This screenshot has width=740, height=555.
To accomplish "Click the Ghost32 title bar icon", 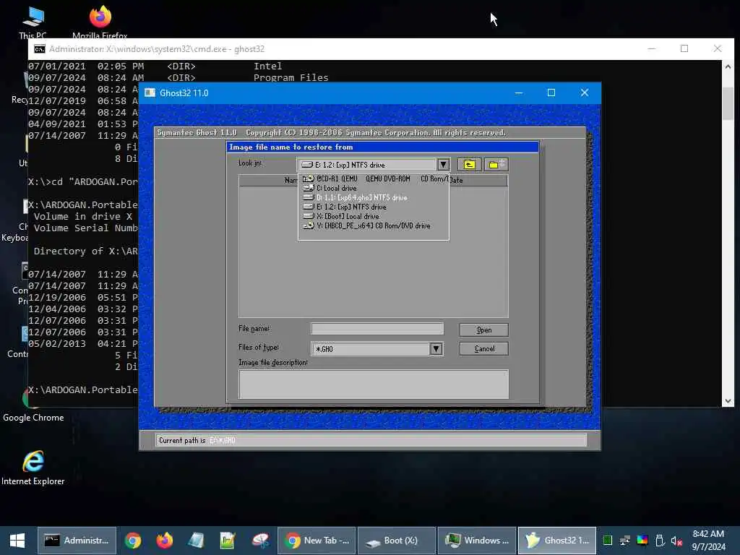I will 150,92.
